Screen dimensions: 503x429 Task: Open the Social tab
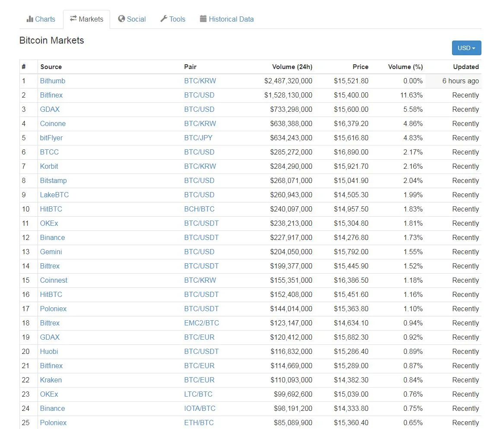point(132,19)
